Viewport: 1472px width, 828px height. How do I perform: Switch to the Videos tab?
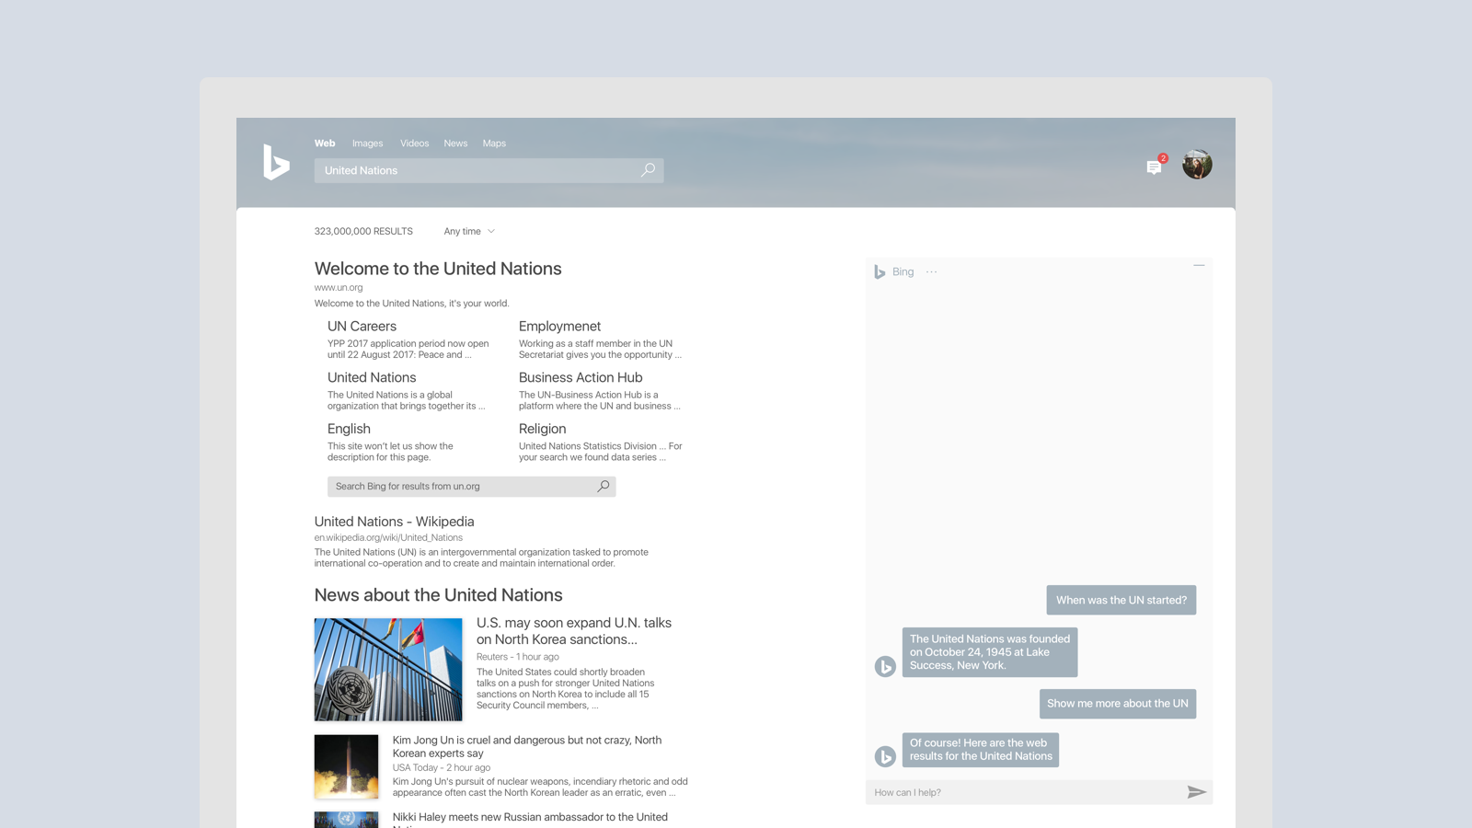[x=414, y=144]
